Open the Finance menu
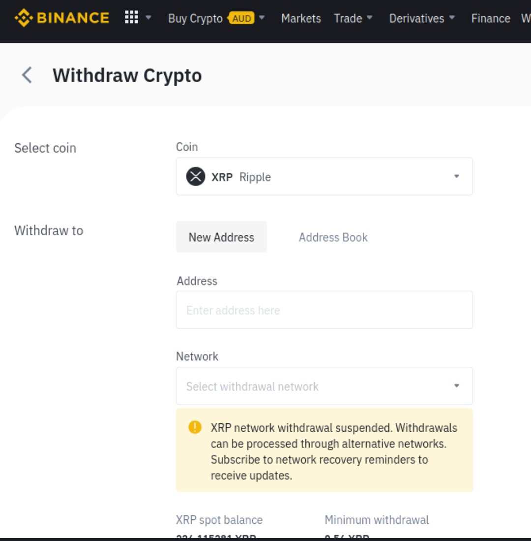 click(x=491, y=18)
